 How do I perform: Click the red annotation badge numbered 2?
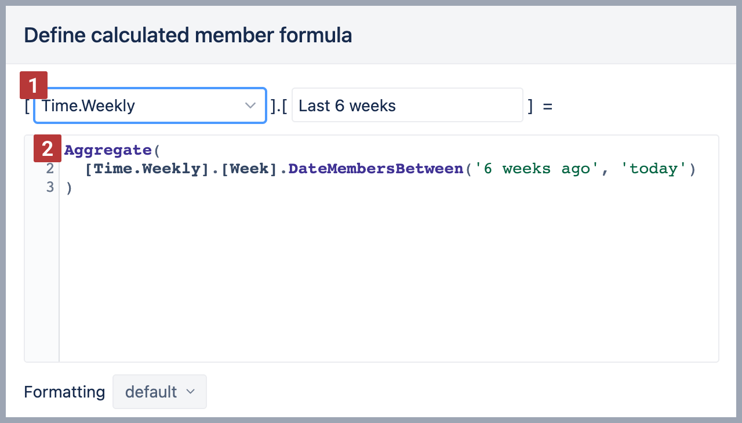coord(48,149)
